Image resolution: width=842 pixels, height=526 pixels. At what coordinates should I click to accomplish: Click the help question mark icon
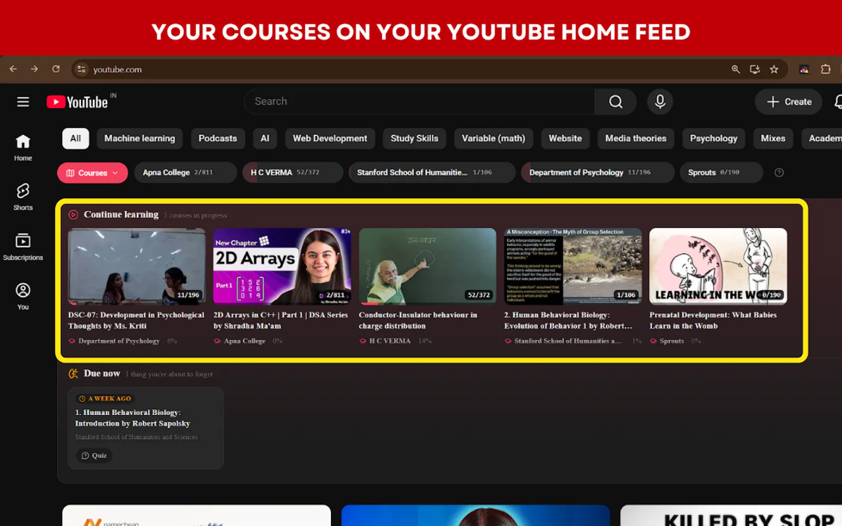point(779,173)
